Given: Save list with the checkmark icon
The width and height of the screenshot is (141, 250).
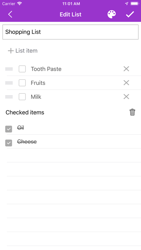Looking at the screenshot, I should pos(130,14).
